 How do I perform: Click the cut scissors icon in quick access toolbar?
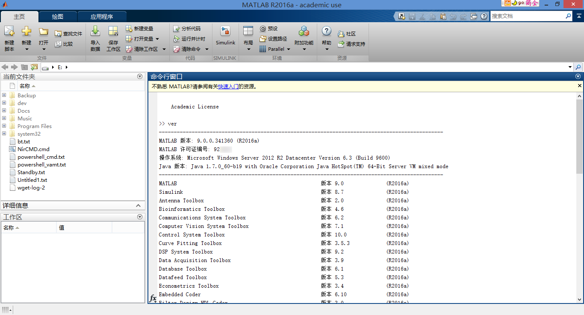[x=422, y=16]
